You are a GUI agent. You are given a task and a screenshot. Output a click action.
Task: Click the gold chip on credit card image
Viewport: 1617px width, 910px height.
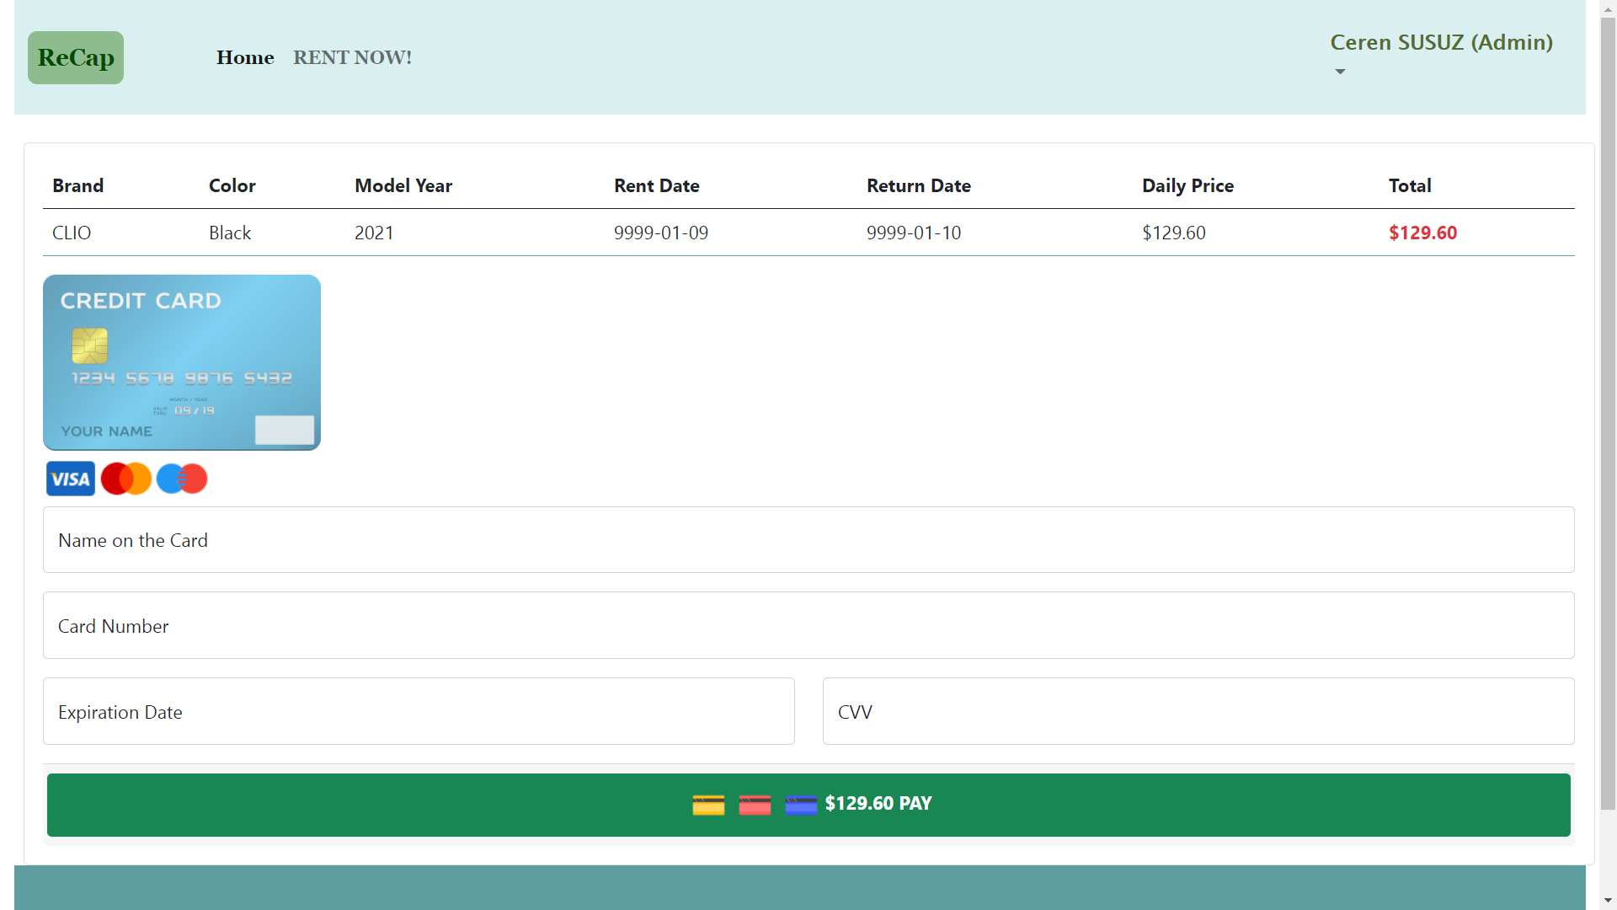point(90,345)
